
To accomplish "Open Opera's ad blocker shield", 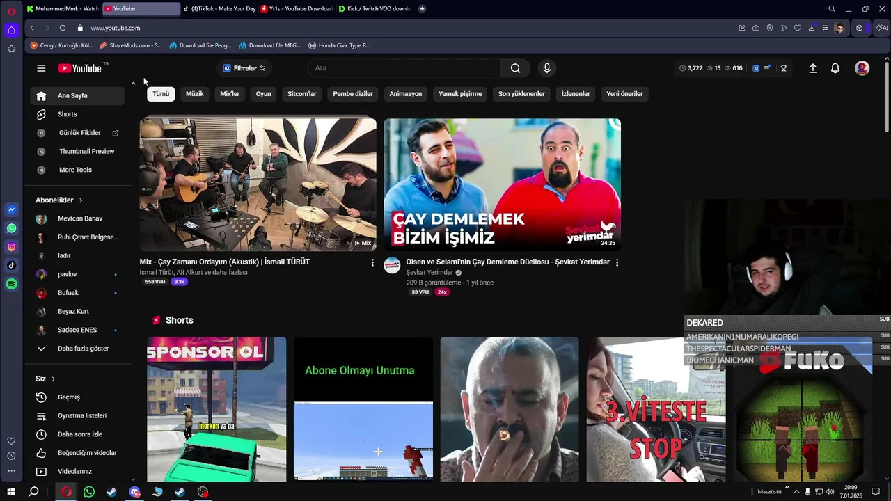I will (770, 28).
